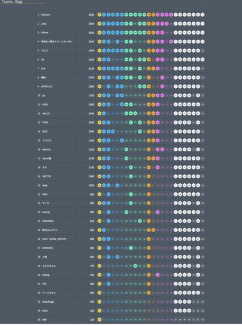Image resolution: width=242 pixels, height=326 pixels.
Task: Click the green badge in rank 27 row
Action: 131,248
